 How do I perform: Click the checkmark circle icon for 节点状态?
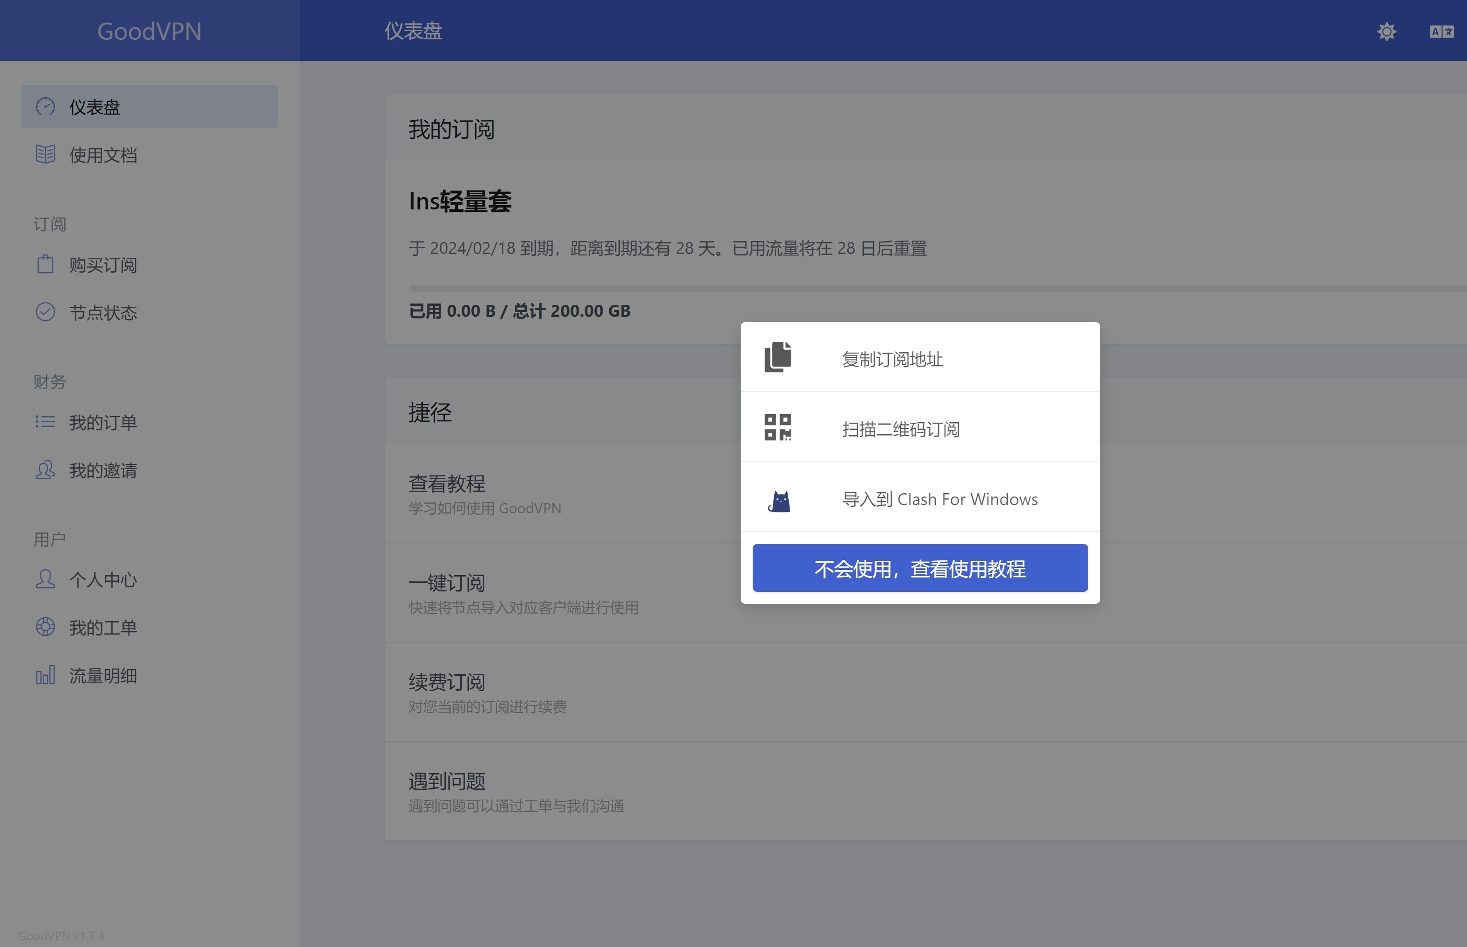pyautogui.click(x=45, y=312)
